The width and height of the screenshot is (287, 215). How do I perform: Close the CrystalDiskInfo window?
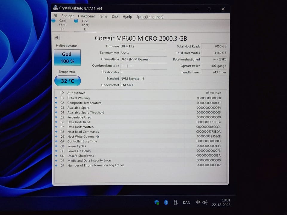point(223,9)
